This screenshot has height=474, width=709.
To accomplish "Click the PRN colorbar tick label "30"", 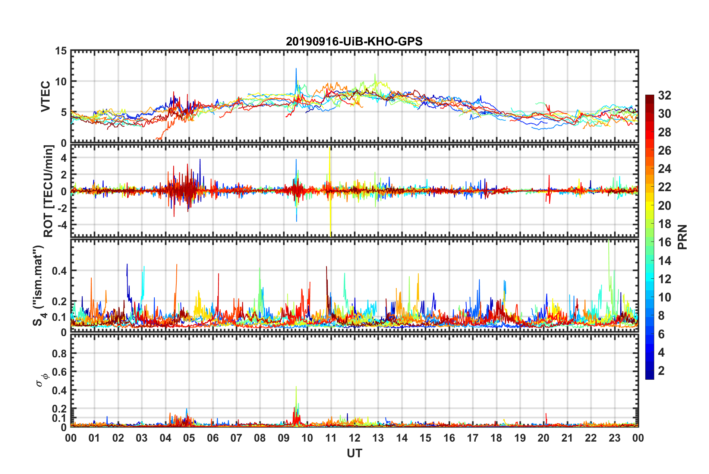I will pyautogui.click(x=664, y=114).
